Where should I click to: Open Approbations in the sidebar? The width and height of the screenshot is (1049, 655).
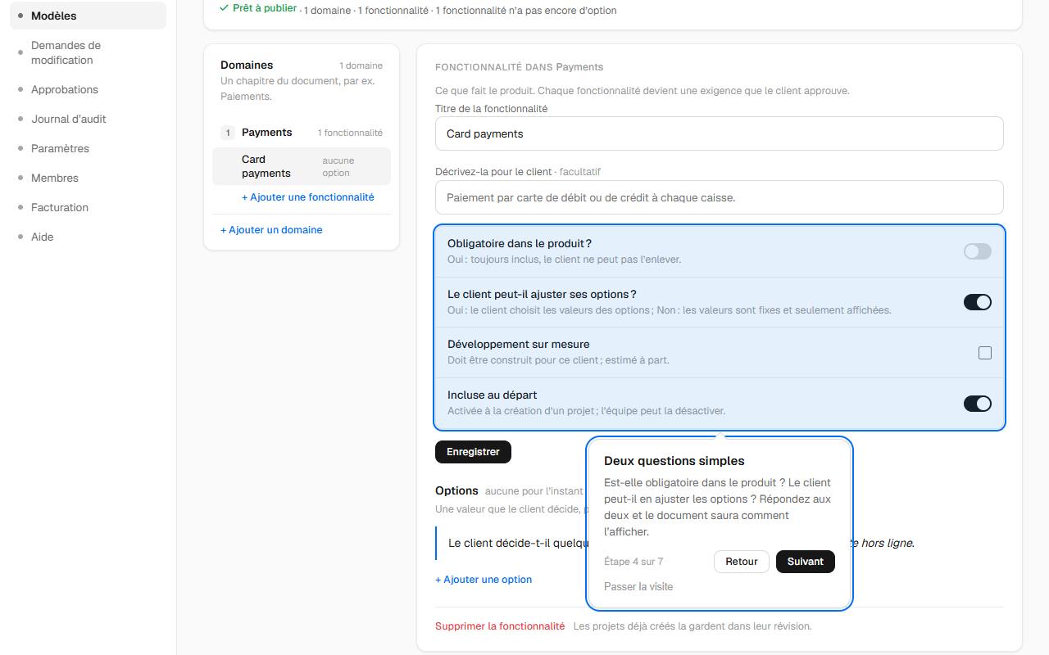pyautogui.click(x=88, y=89)
